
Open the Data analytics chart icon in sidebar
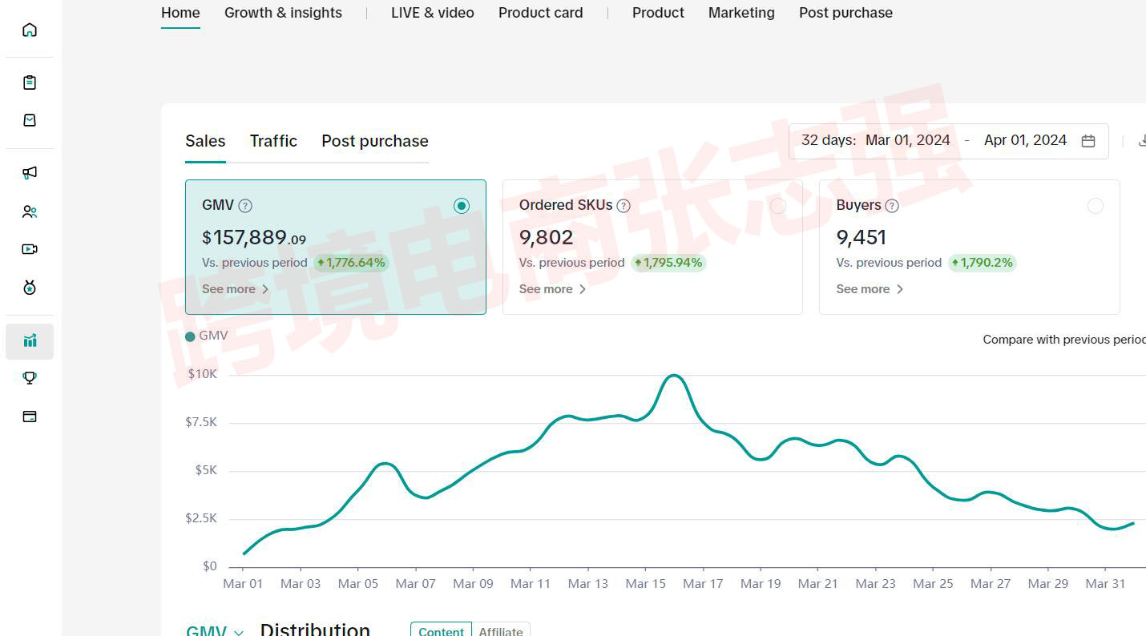pos(30,341)
